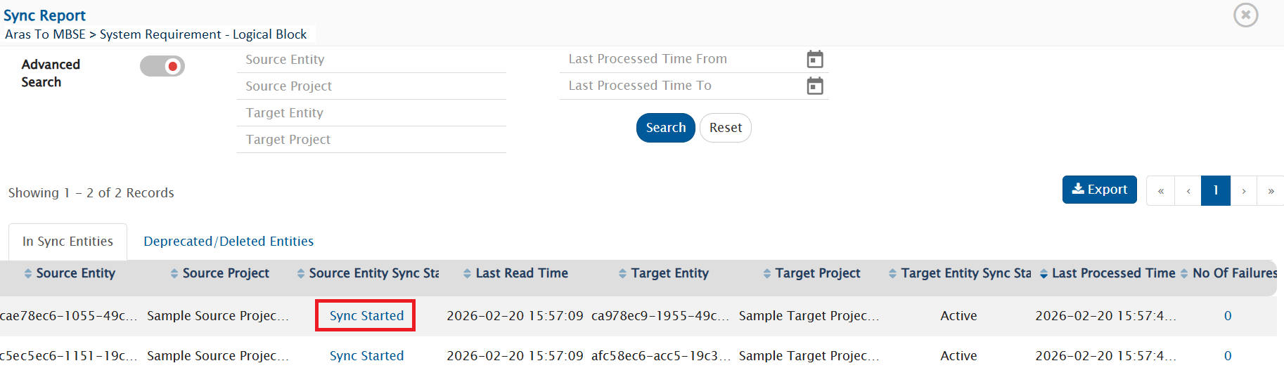This screenshot has width=1284, height=382.
Task: Export the sync report records
Action: [x=1099, y=190]
